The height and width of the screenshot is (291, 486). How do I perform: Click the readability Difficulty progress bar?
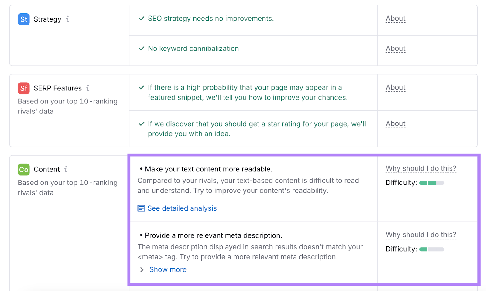point(431,183)
